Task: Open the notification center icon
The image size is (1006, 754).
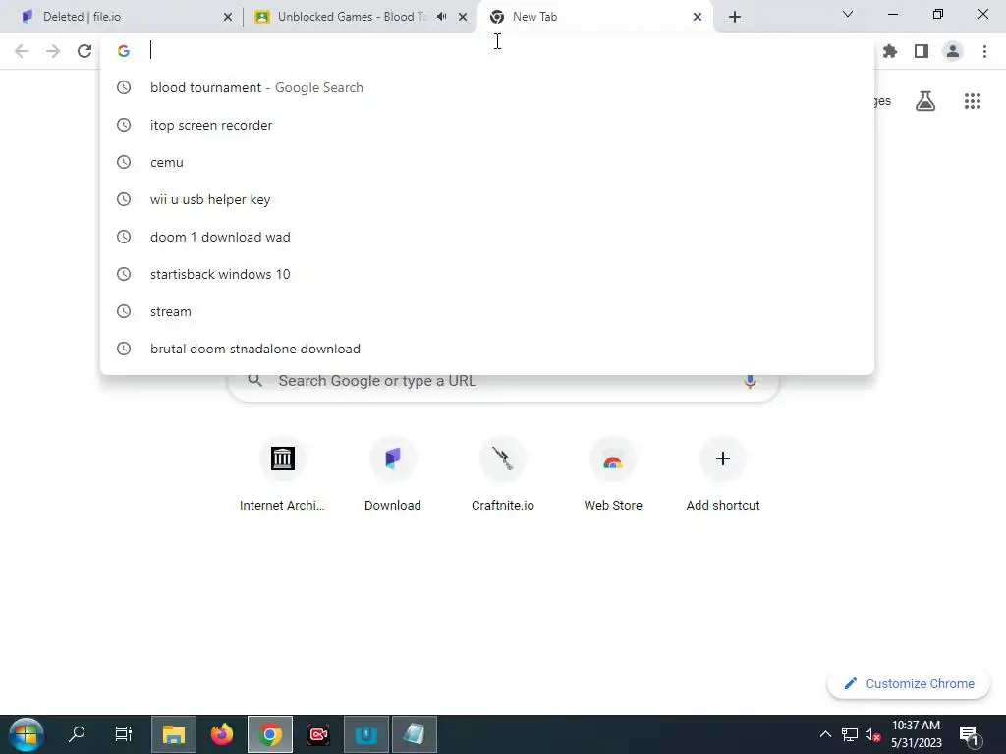Action: 969,735
